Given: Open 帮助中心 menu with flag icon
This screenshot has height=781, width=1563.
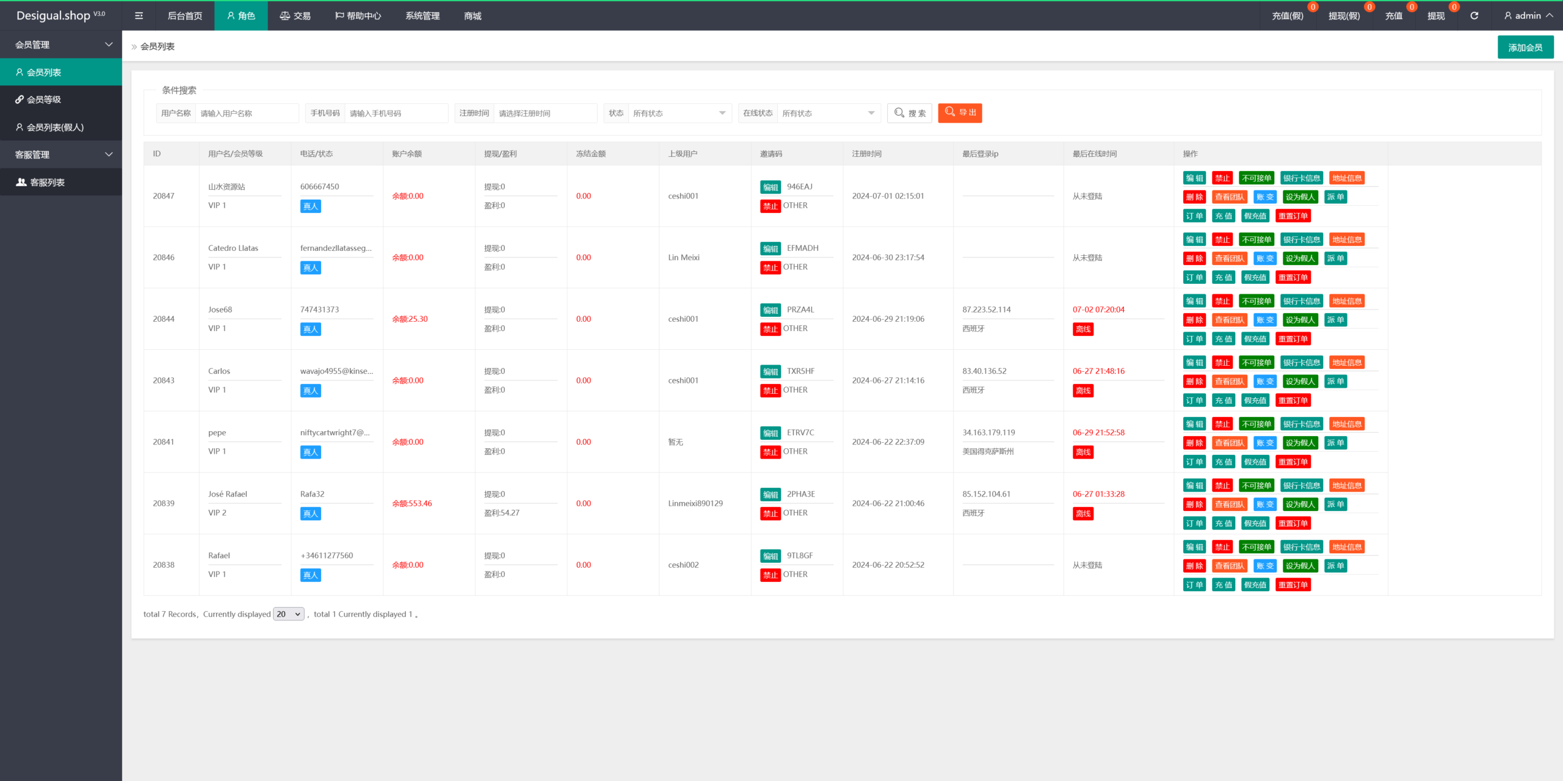Looking at the screenshot, I should pyautogui.click(x=358, y=16).
